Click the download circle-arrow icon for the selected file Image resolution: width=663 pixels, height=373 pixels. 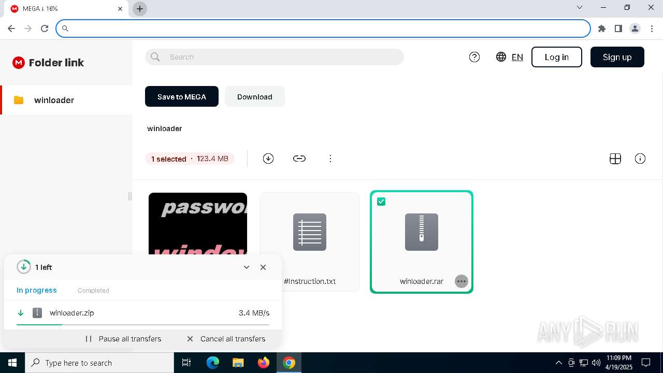click(268, 159)
